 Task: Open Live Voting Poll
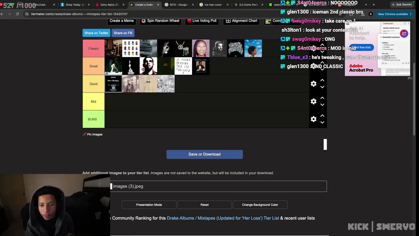[201, 21]
